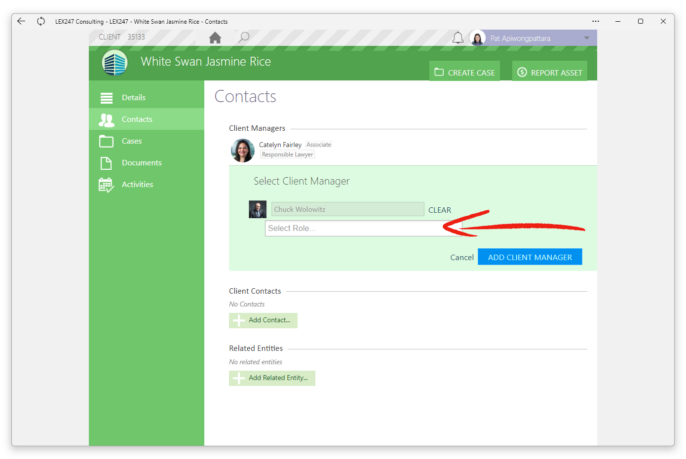Open Documents in the sidebar

click(x=147, y=163)
